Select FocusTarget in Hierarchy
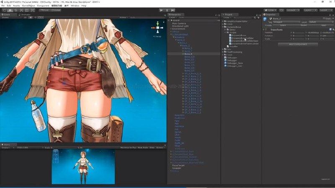The image size is (335, 188). [178, 165]
